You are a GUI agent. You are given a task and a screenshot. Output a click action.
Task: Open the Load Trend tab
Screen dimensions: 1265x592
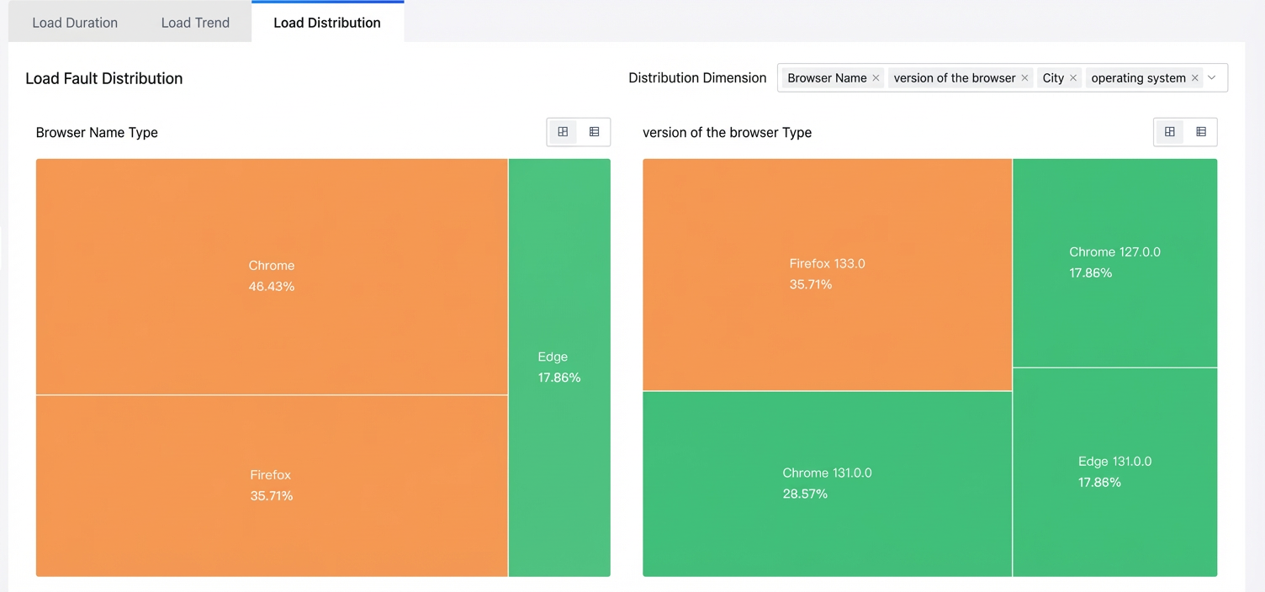[x=195, y=23]
